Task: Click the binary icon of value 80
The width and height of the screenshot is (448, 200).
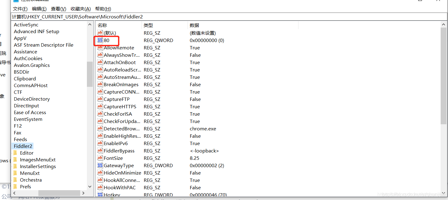Action: (100, 40)
